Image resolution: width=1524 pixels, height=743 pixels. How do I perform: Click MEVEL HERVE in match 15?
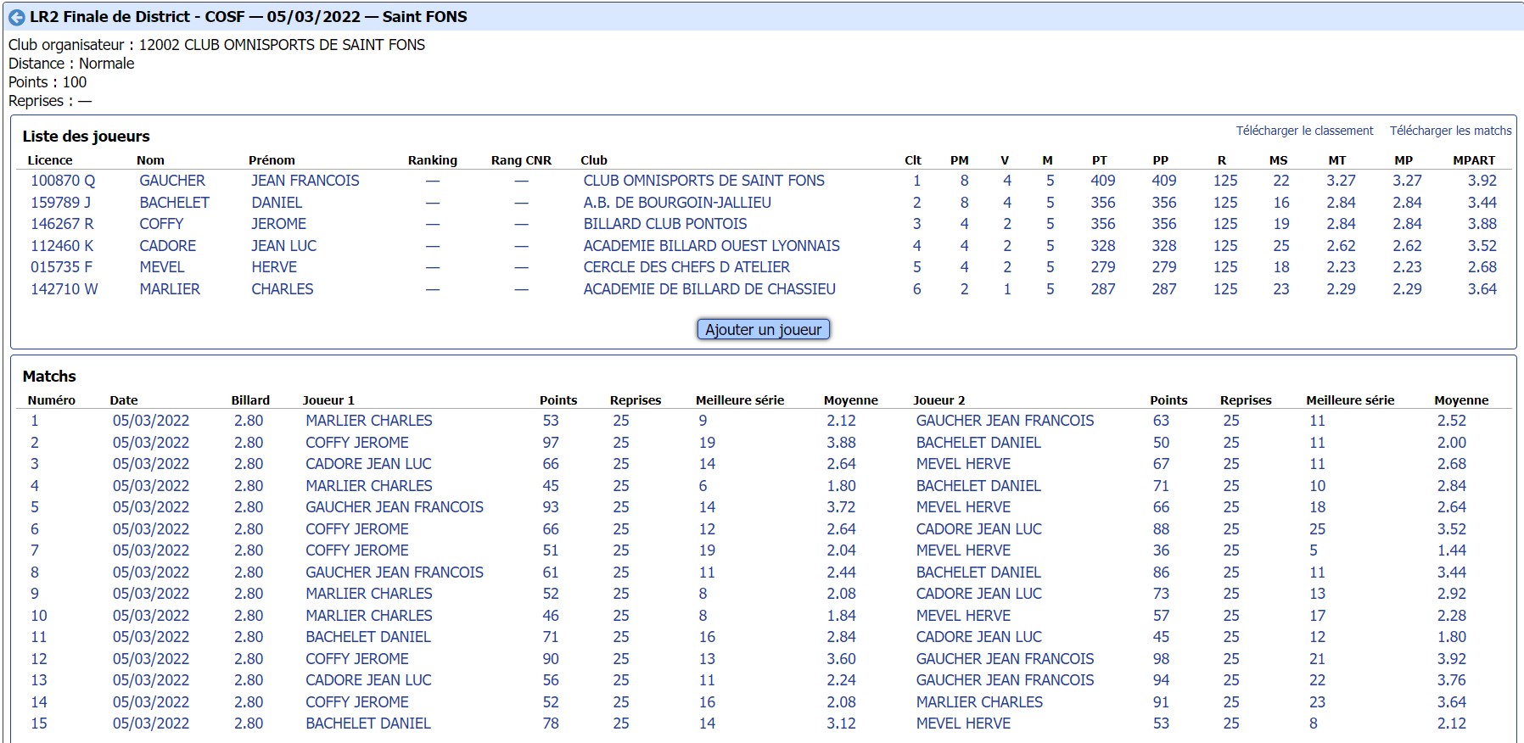pyautogui.click(x=963, y=723)
